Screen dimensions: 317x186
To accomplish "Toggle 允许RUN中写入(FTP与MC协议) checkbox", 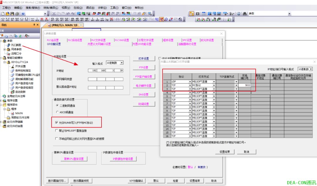I will 56,122.
